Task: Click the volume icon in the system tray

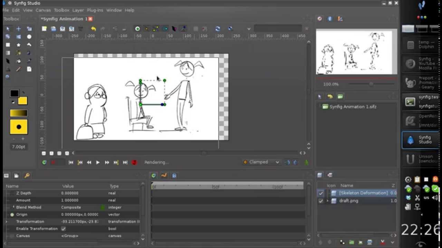Action: click(435, 198)
